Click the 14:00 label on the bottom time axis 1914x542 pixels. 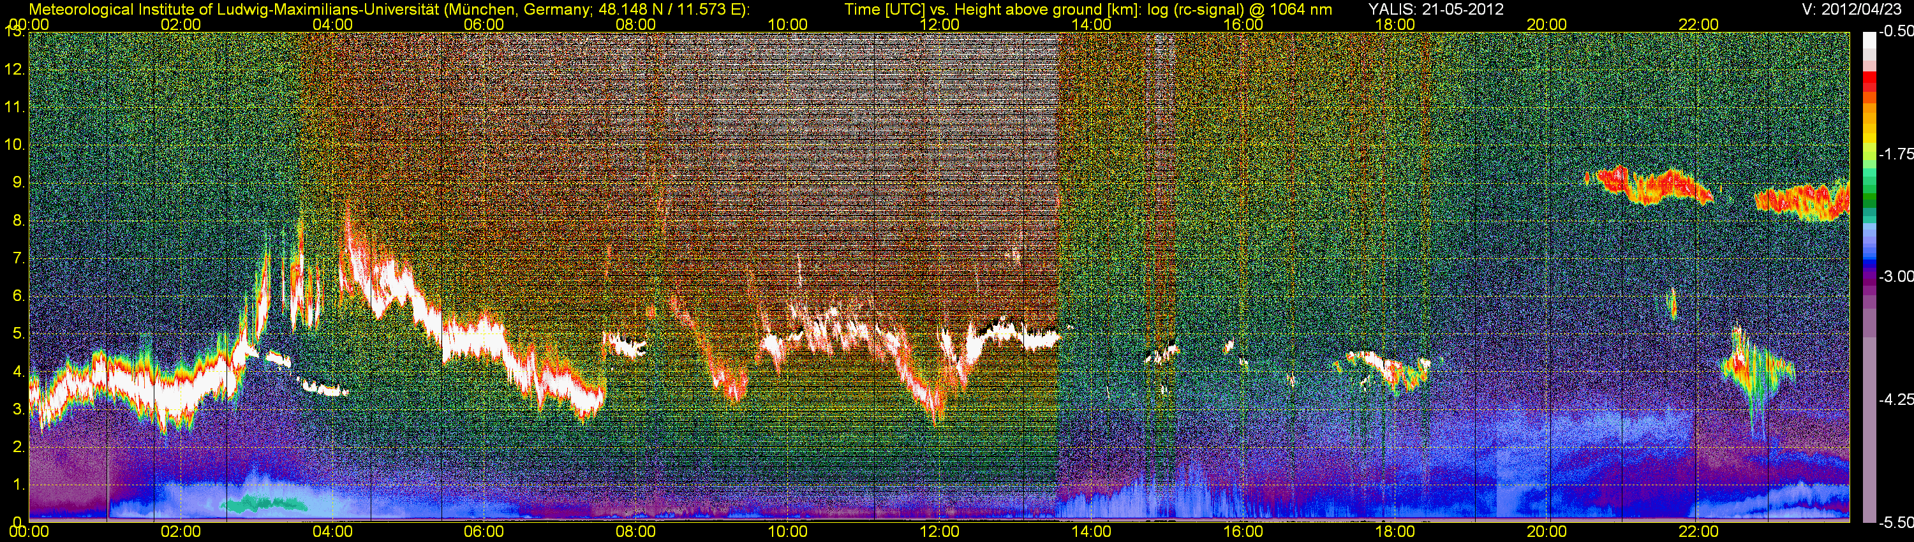(1092, 532)
